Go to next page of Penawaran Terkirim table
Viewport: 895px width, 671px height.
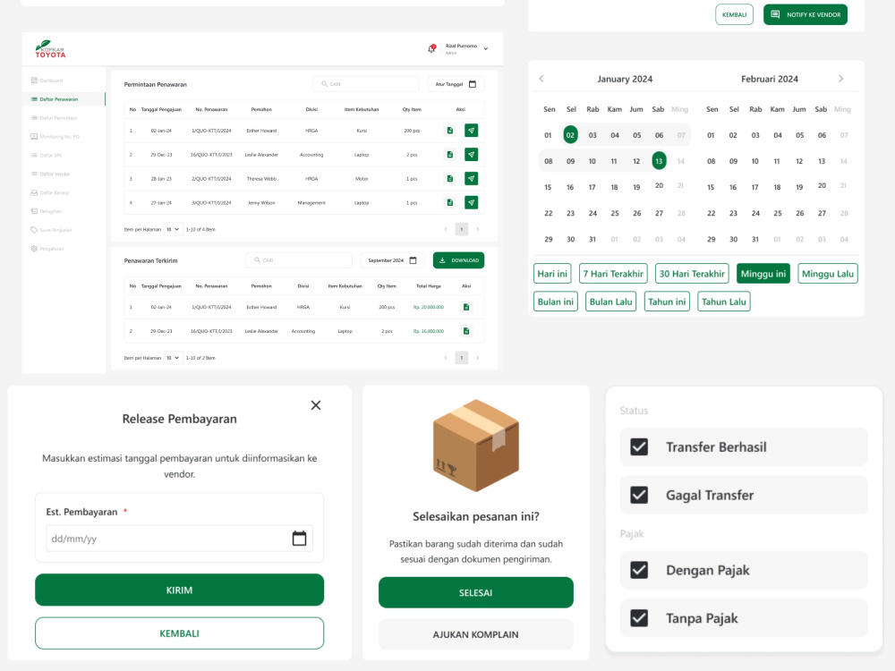[478, 358]
